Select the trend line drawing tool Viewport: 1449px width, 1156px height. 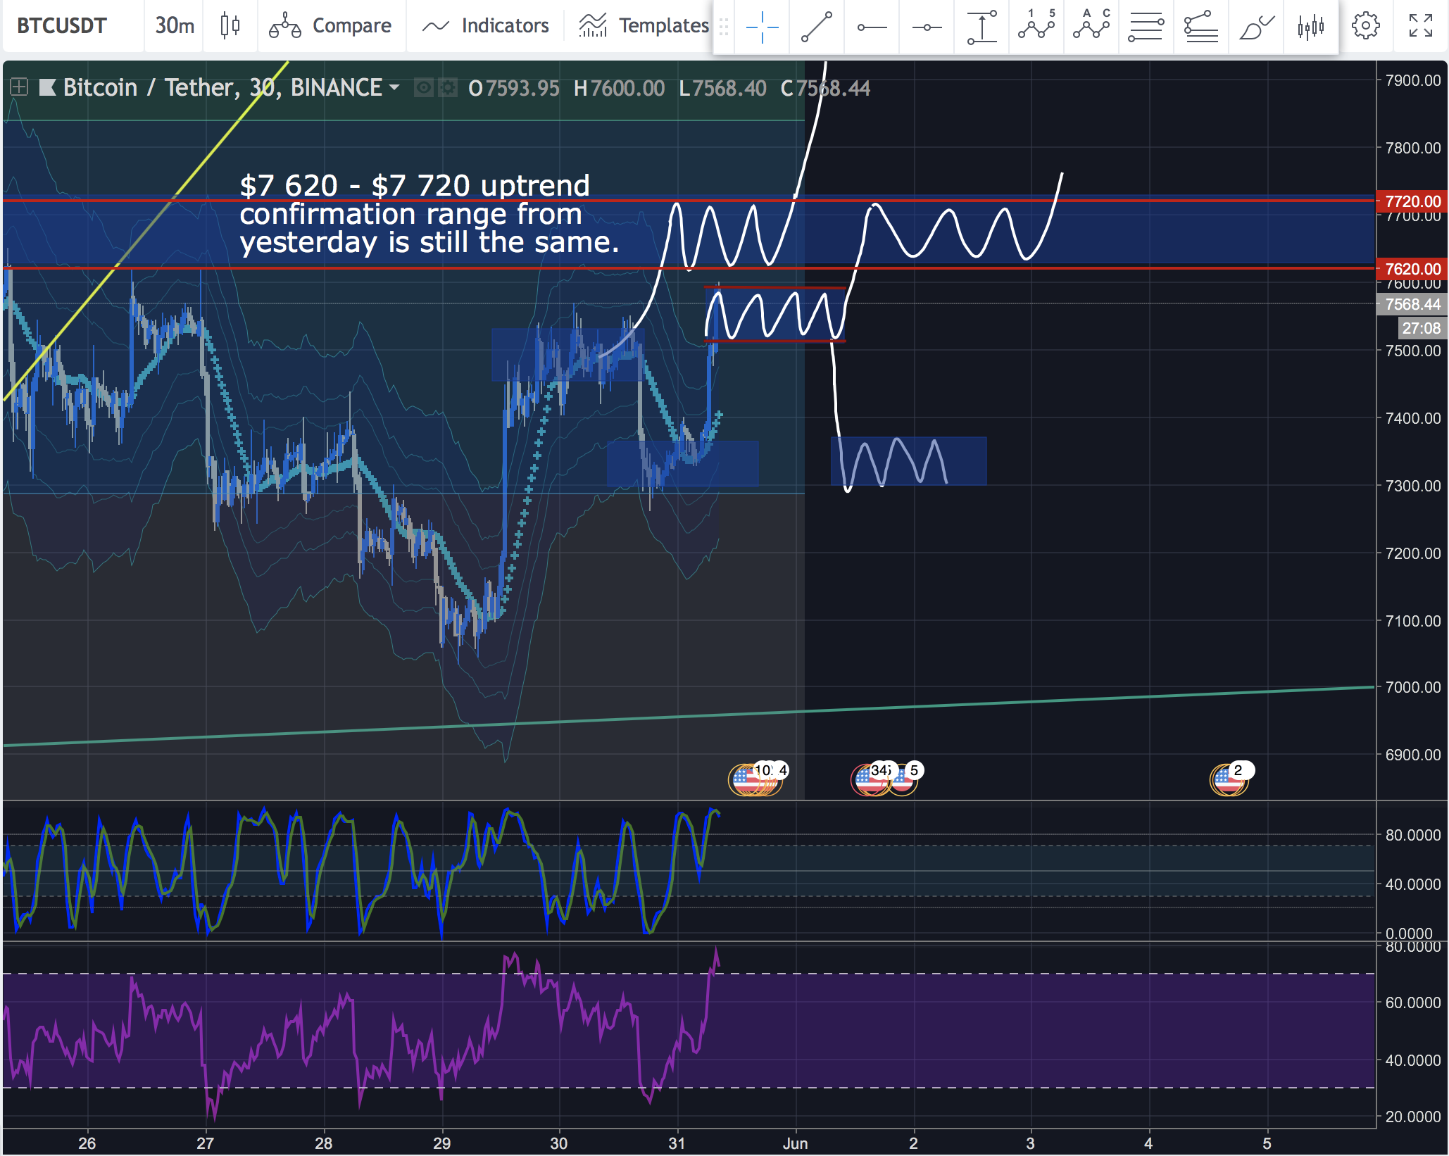816,27
